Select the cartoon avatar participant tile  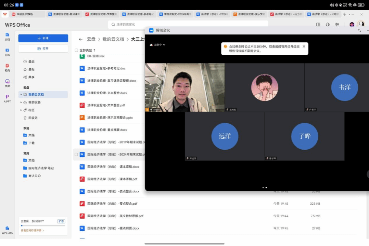265,87
